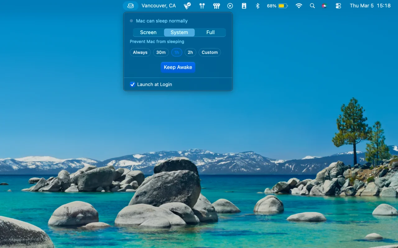Switch to the Screen mode tab
398x248 pixels.
[148, 33]
